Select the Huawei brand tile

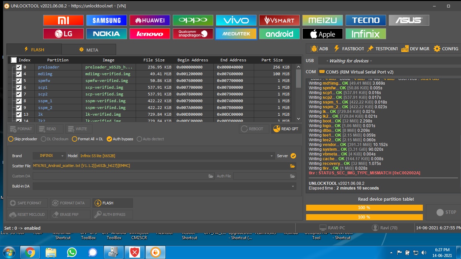coord(150,20)
